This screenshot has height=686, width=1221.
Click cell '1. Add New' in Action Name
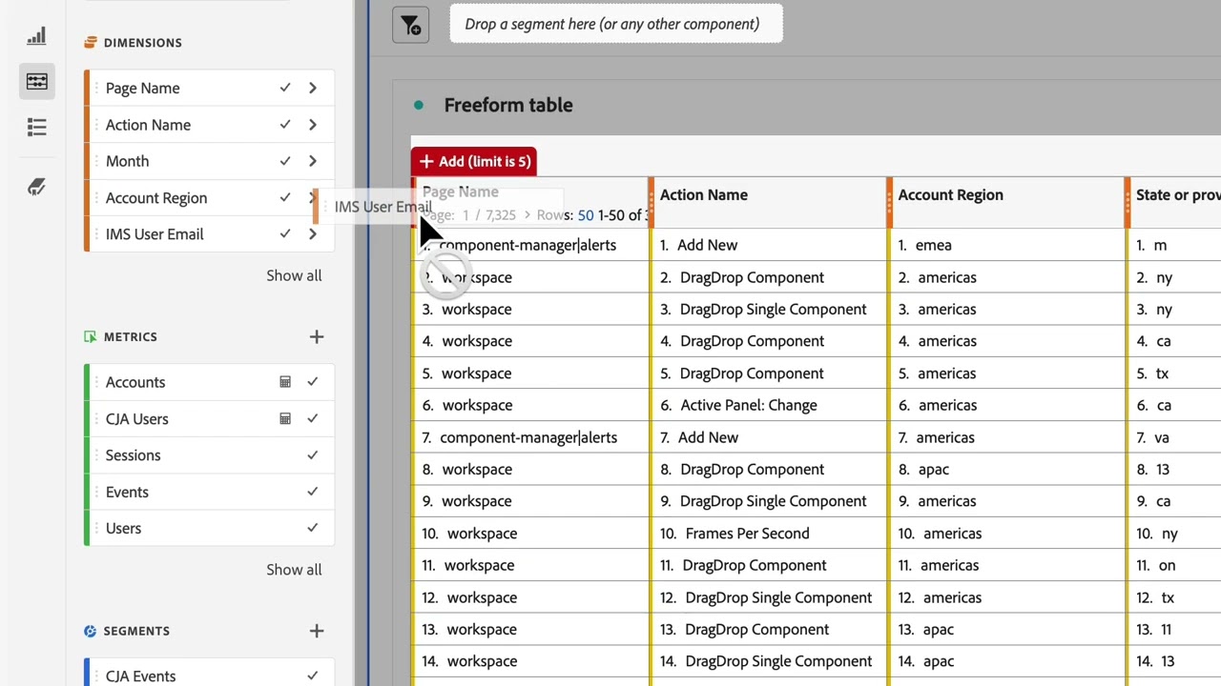pos(768,245)
